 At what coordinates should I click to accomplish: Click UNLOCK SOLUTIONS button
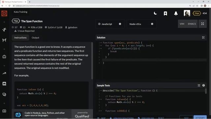click(122, 118)
